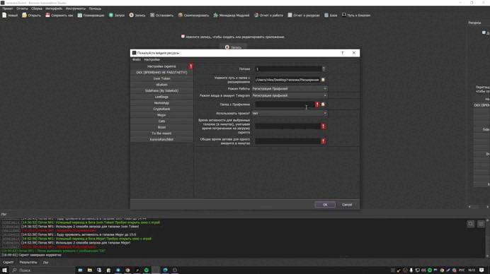Open the Настройки menu in the dialog

[x=152, y=59]
